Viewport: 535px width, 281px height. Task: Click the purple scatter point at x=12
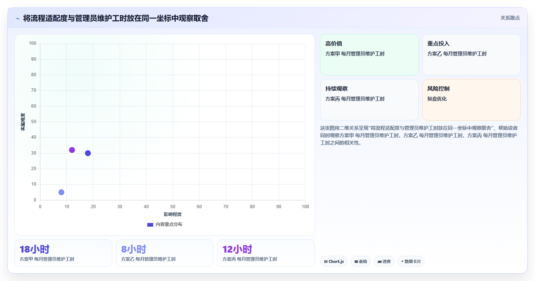[x=72, y=150]
